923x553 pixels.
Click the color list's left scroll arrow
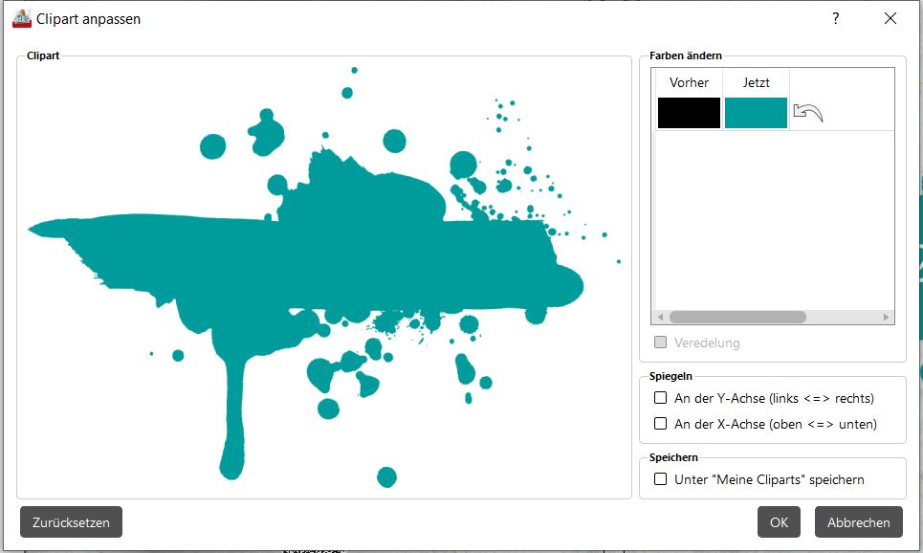(659, 318)
